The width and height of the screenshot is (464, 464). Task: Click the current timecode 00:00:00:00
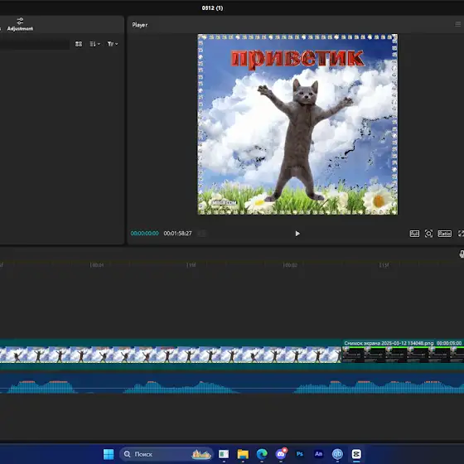pos(144,233)
